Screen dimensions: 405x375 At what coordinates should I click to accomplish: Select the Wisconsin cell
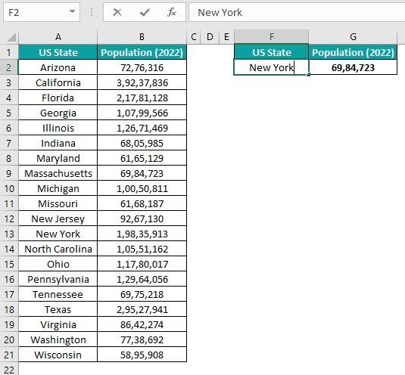click(x=58, y=355)
